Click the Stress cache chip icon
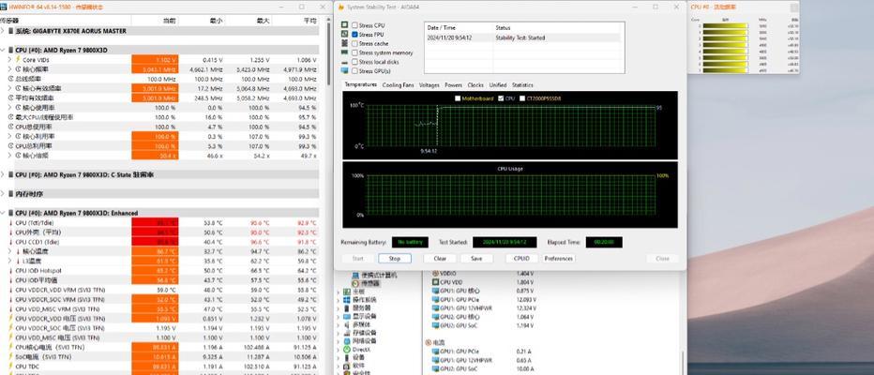Image resolution: width=874 pixels, height=375 pixels. click(345, 43)
